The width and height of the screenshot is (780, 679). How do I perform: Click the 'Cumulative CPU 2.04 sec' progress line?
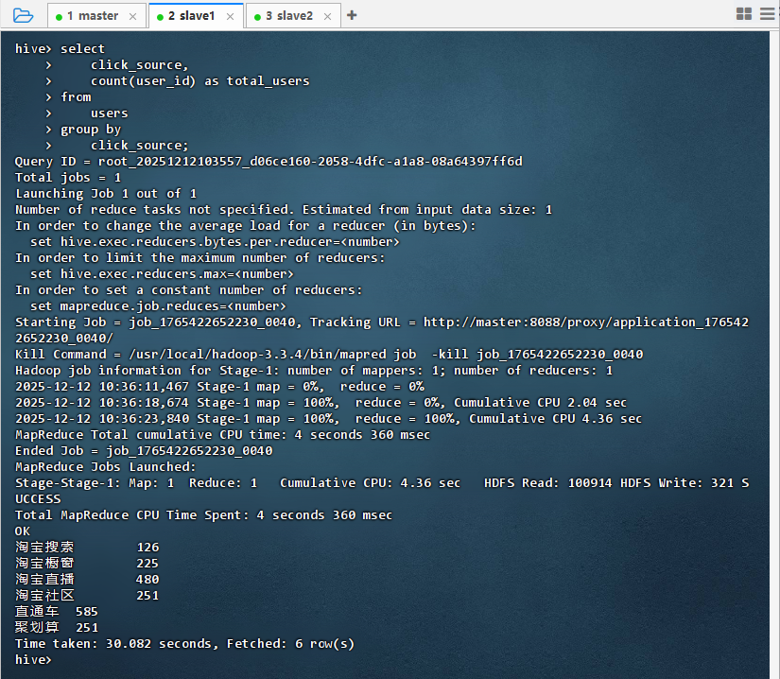pyautogui.click(x=321, y=403)
